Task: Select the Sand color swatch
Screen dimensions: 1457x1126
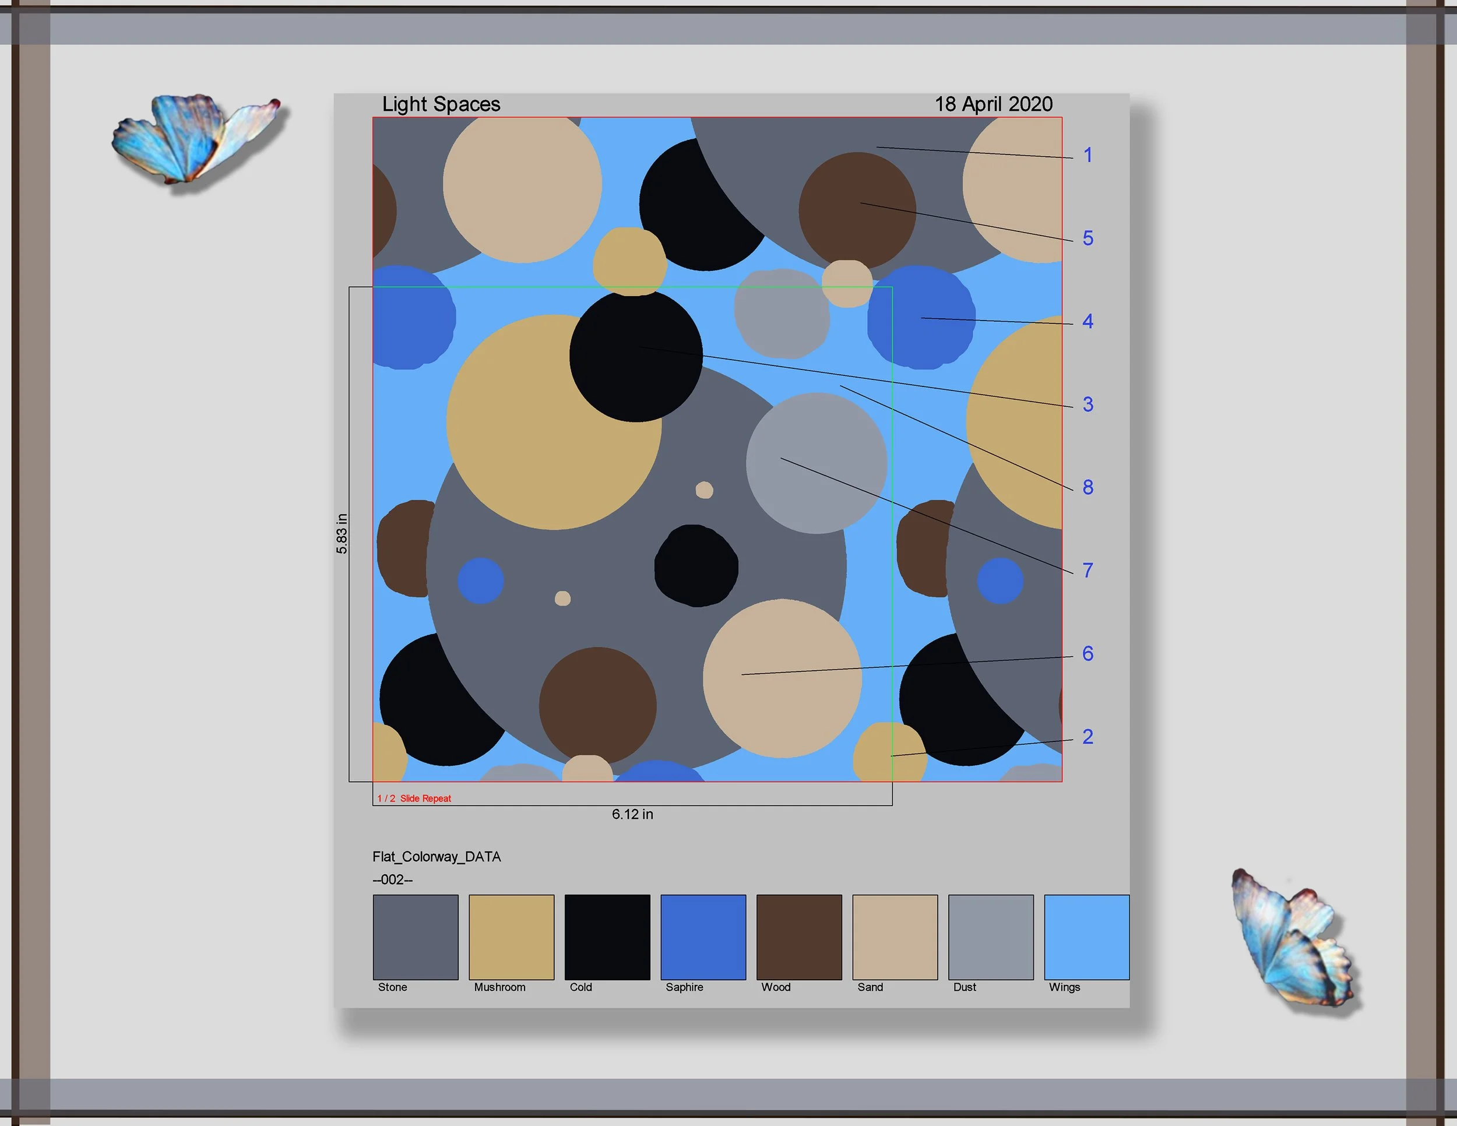Action: 895,937
